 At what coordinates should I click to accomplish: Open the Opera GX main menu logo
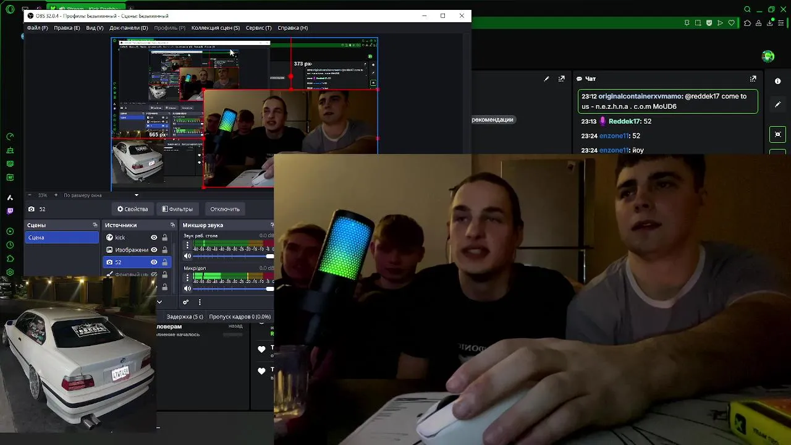point(10,9)
